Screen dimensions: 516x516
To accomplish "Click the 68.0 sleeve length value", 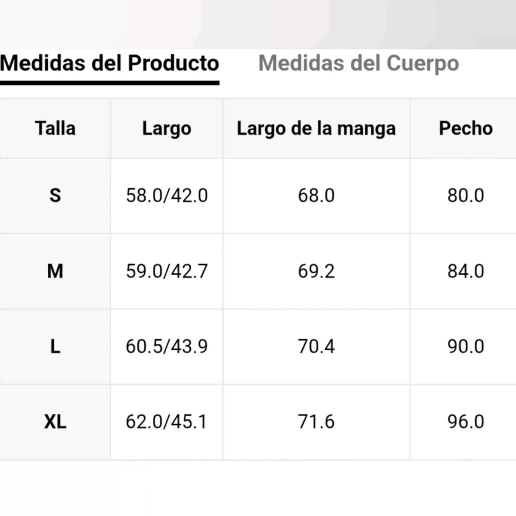I will coord(316,195).
